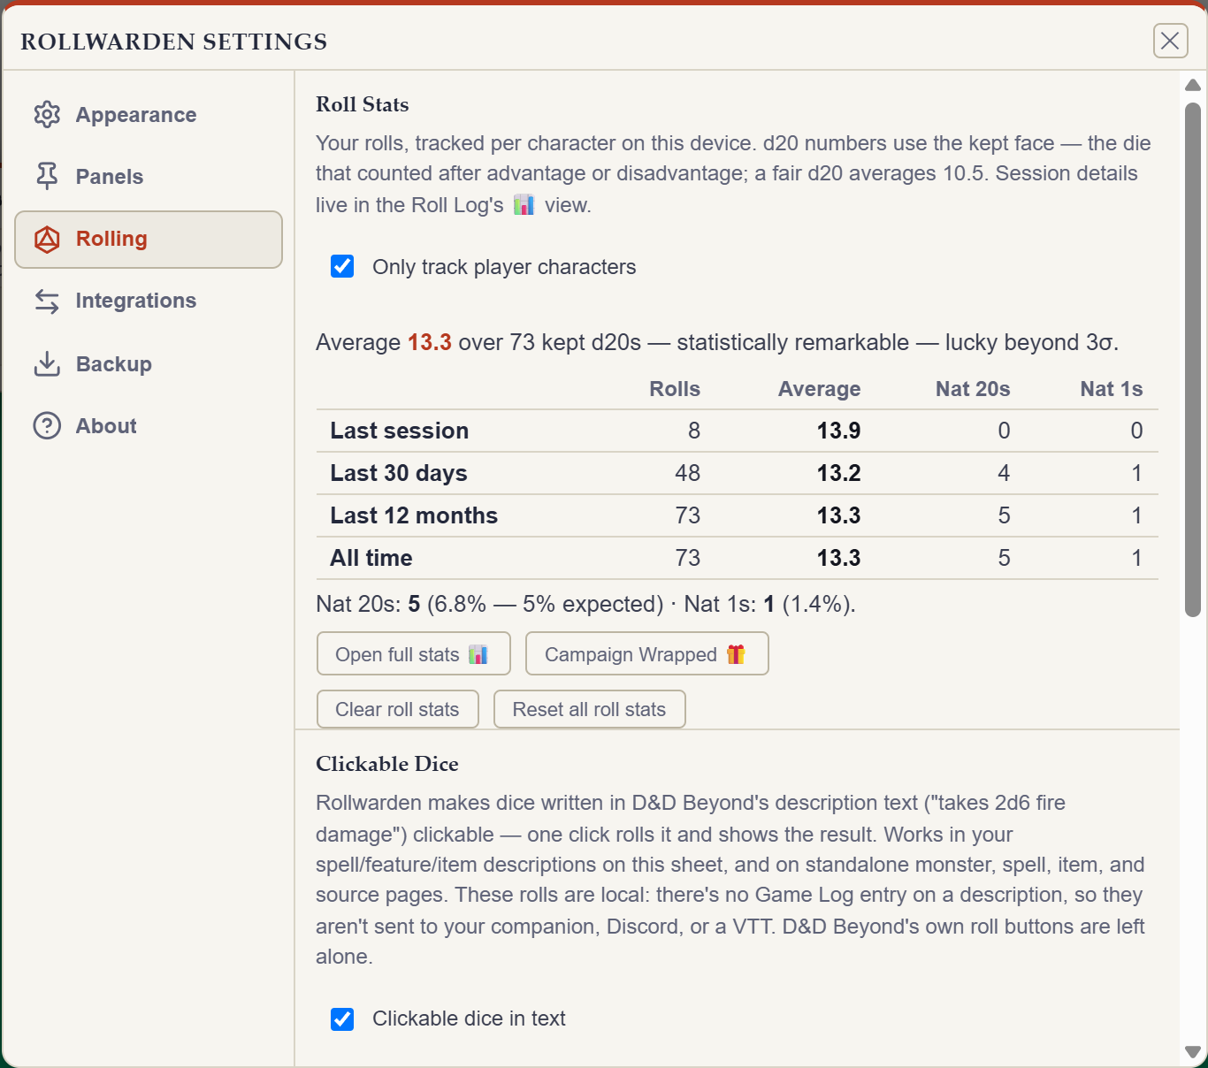Click the Appearance gear icon in sidebar
Image resolution: width=1208 pixels, height=1068 pixels.
point(47,115)
